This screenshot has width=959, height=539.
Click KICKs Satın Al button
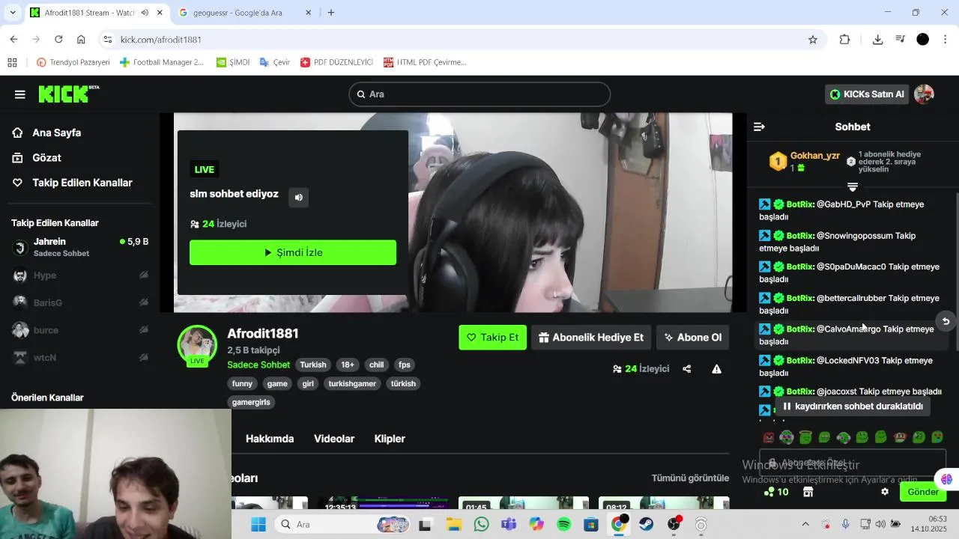point(867,94)
